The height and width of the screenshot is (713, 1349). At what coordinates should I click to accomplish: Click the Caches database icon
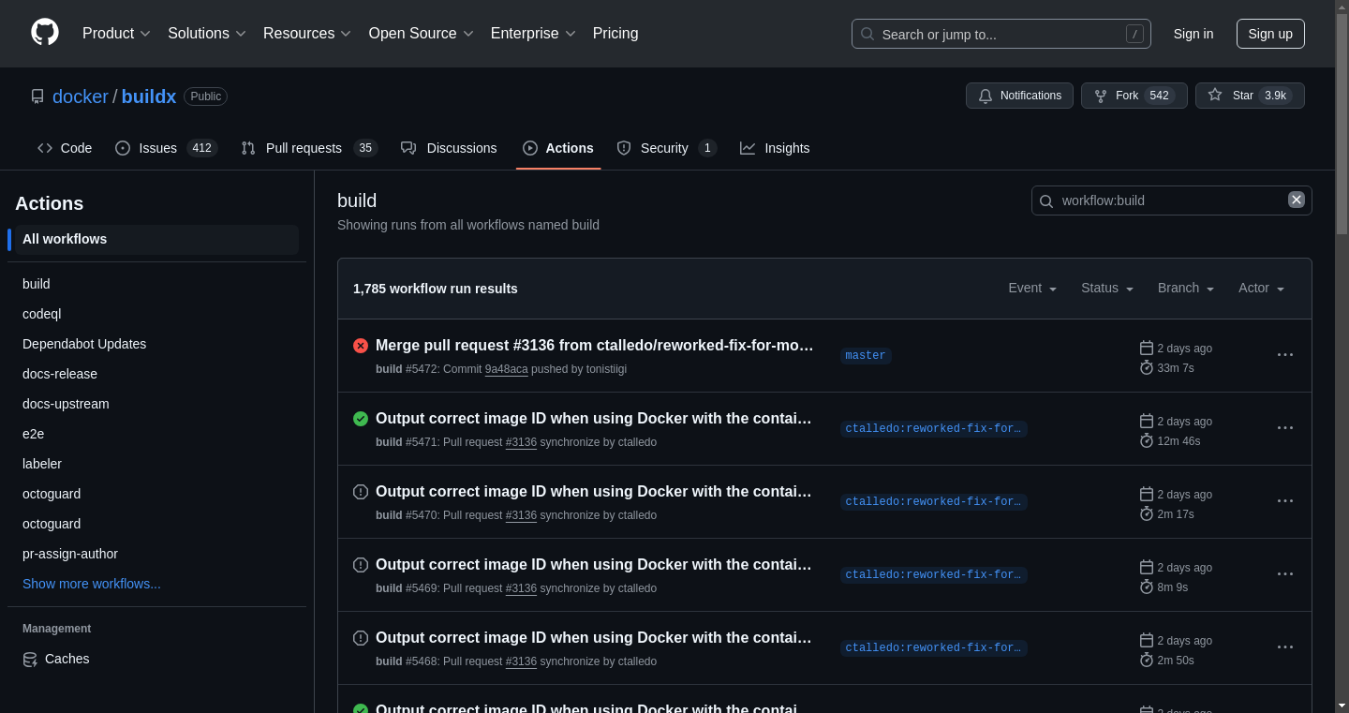[30, 660]
